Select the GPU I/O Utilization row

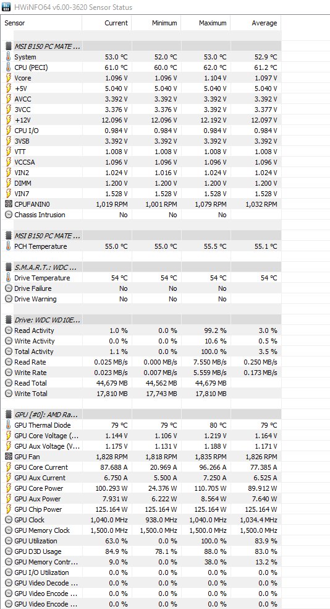pyautogui.click(x=141, y=572)
